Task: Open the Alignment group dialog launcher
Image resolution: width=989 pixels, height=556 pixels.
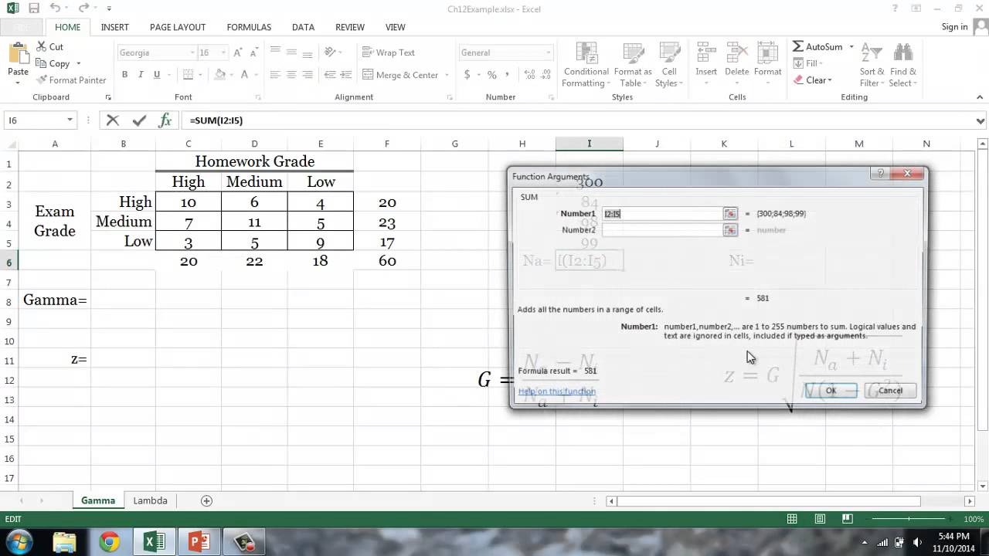Action: click(x=450, y=97)
